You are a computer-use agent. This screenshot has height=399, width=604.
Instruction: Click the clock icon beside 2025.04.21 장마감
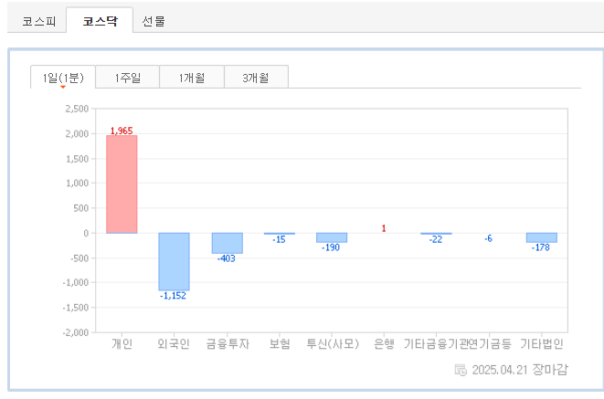(461, 370)
